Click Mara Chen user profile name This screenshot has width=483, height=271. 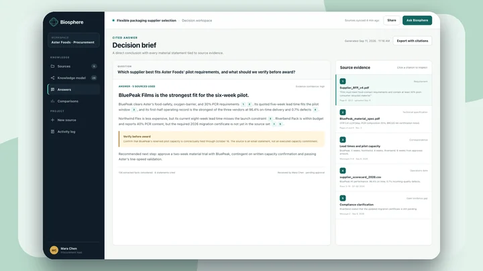tap(68, 248)
